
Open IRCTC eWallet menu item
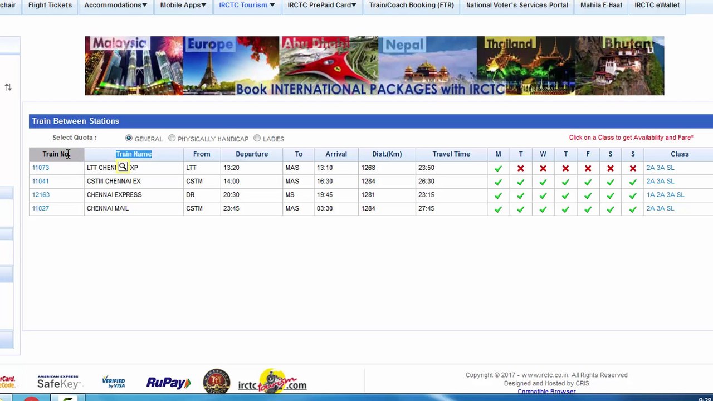[657, 5]
